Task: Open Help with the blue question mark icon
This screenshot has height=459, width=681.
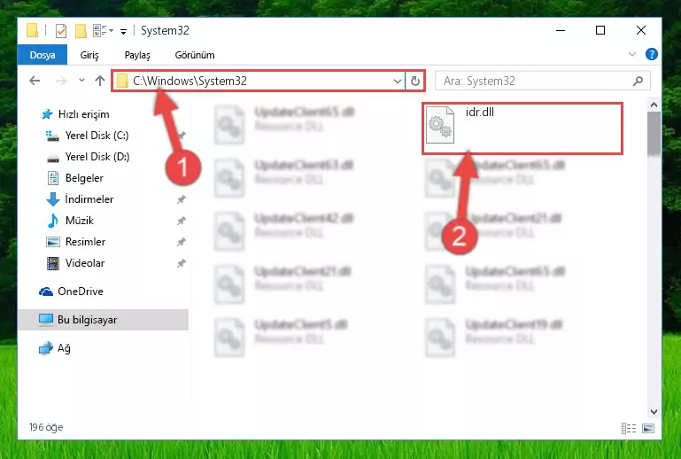Action: 652,54
